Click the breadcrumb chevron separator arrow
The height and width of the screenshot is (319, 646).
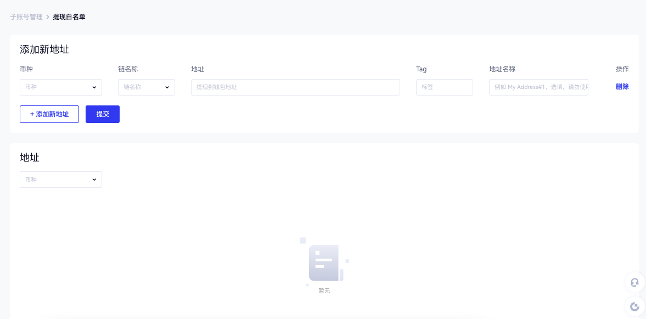coord(48,17)
